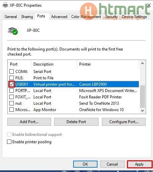Open Configure Port... dialog
This screenshot has width=153, height=172.
[x=124, y=122]
